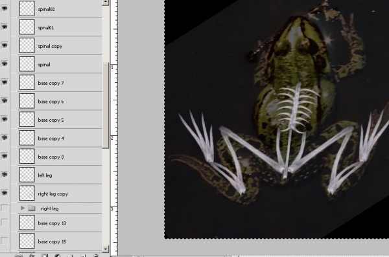Click the right leg copy thumbnail

(27, 193)
